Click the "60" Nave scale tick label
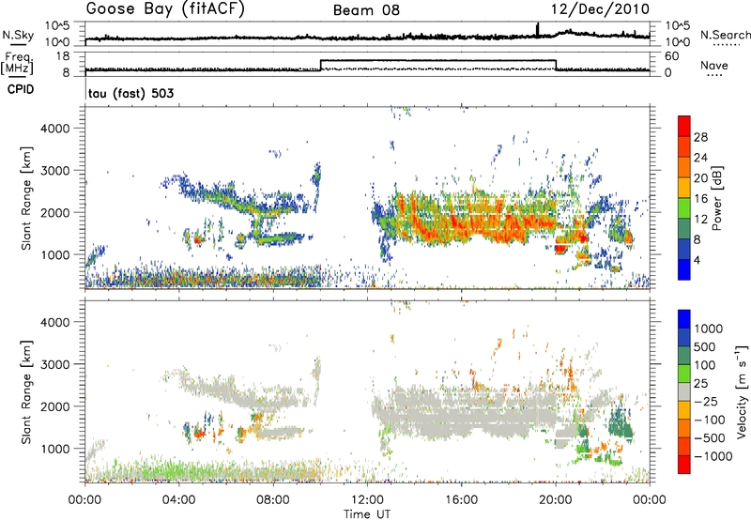Image resolution: width=751 pixels, height=520 pixels. pos(672,56)
